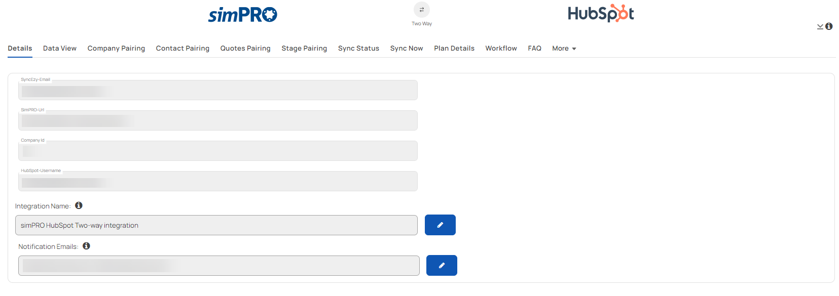
Task: Click the Integration Name input field
Action: (216, 225)
